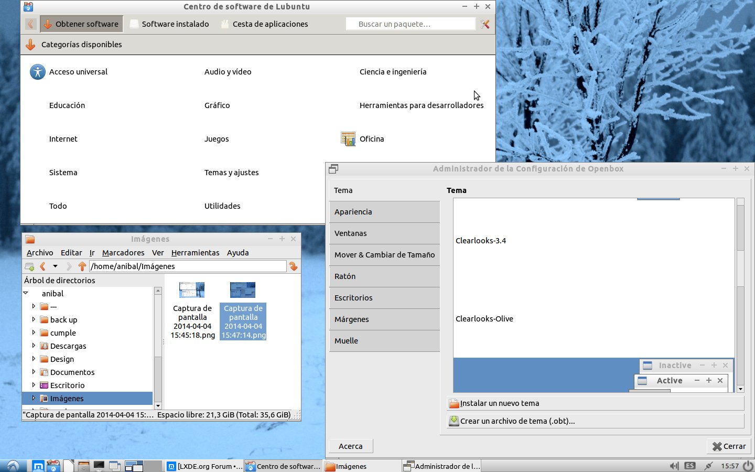The height and width of the screenshot is (472, 755).
Task: Open Software Center preferences tools icon
Action: (485, 24)
